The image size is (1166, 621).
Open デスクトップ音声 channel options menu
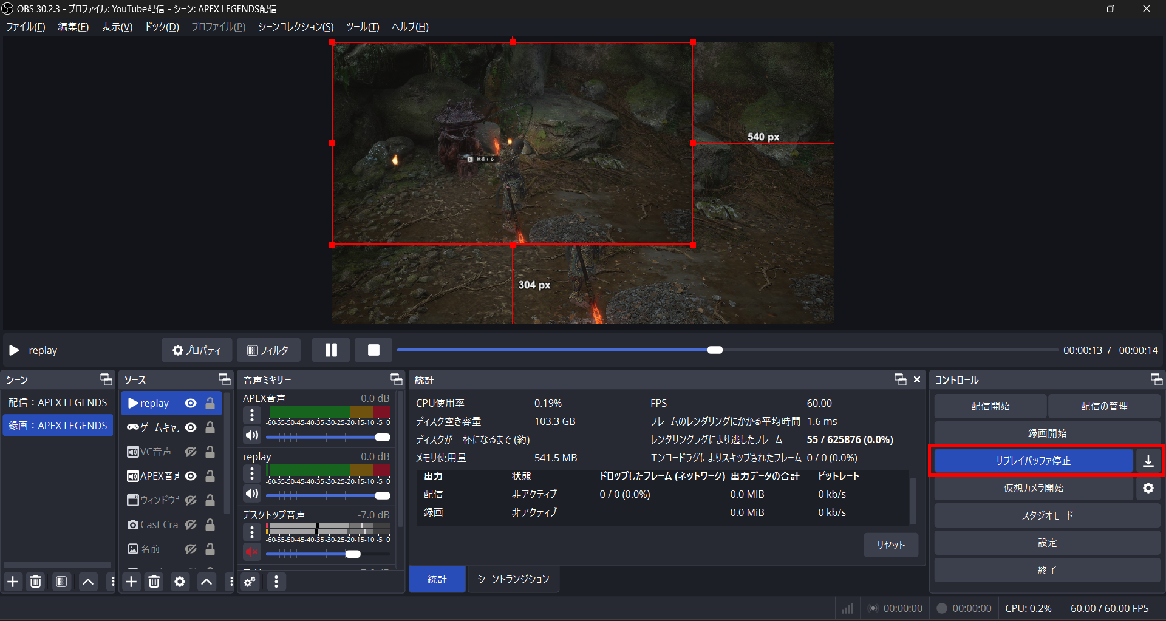[x=252, y=532]
